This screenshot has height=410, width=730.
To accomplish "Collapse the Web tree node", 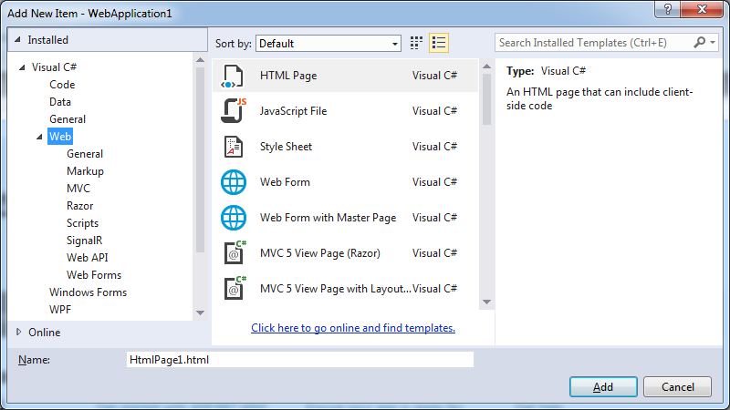I will point(40,137).
